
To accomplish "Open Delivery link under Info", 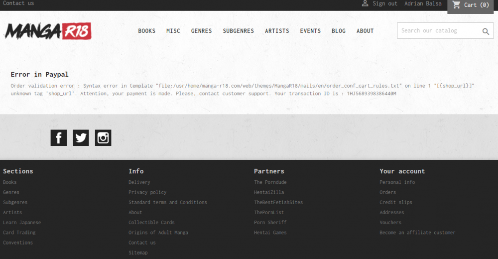I will point(139,182).
